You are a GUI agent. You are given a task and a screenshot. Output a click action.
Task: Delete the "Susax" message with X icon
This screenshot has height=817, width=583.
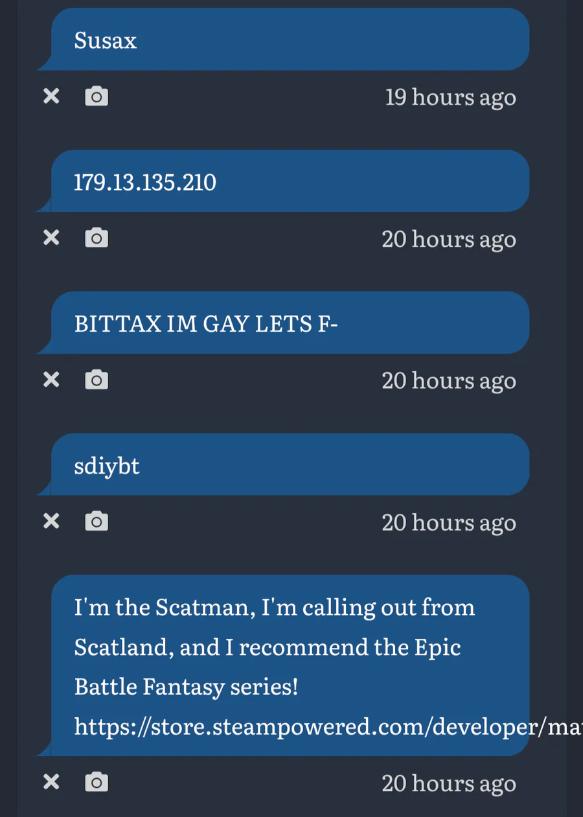click(51, 97)
